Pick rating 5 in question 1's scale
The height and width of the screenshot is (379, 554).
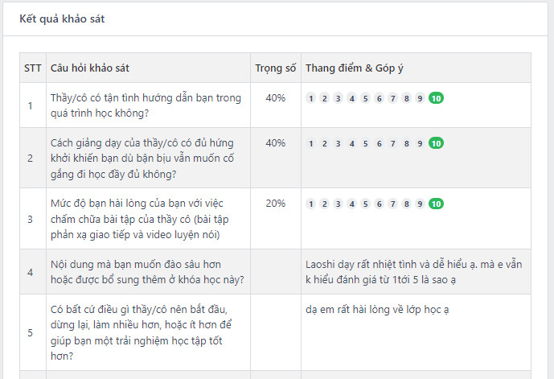365,98
